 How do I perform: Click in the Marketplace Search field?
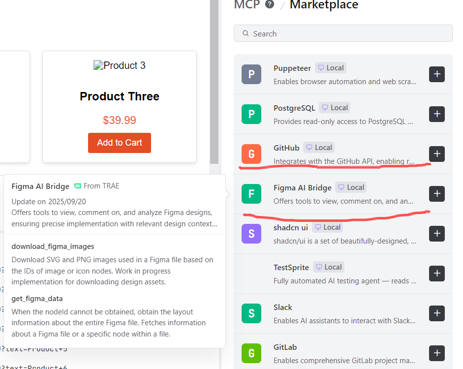click(343, 33)
